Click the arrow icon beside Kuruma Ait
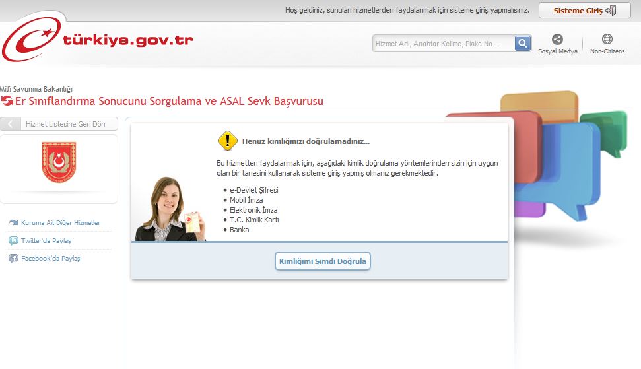Screen dimensions: 641x369 (13, 223)
